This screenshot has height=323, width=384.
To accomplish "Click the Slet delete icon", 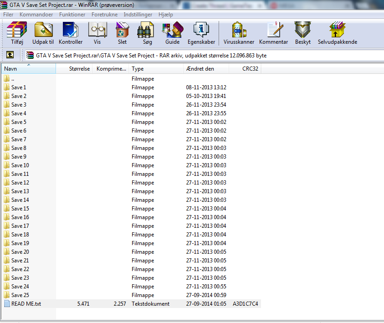I will [x=122, y=30].
